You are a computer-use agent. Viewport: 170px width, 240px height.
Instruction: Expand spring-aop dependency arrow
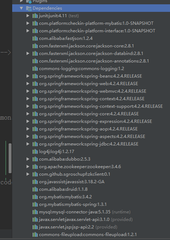28,129
